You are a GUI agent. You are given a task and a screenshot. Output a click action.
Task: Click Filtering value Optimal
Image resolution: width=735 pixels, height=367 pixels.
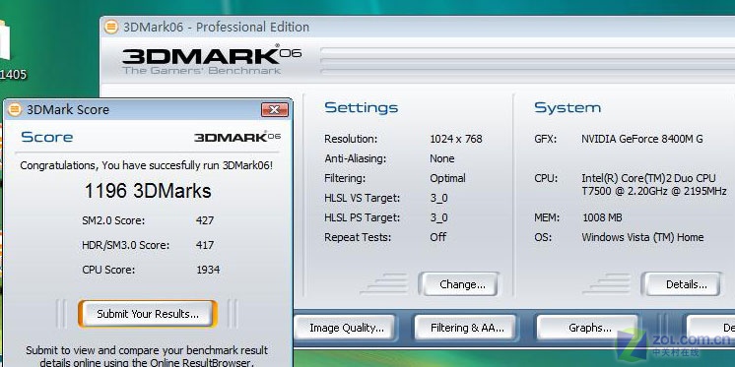[x=447, y=178]
